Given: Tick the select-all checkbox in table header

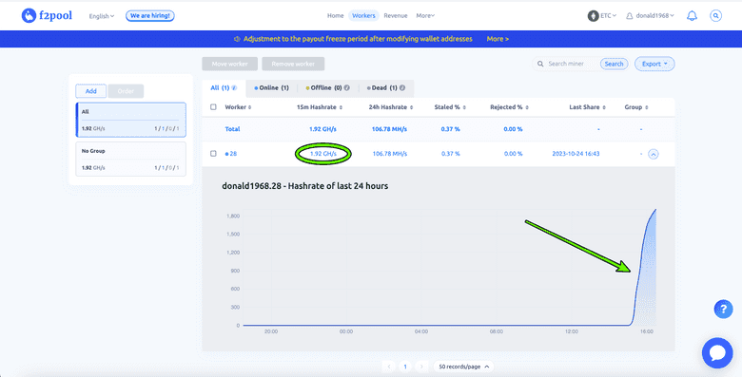Looking at the screenshot, I should click(213, 107).
